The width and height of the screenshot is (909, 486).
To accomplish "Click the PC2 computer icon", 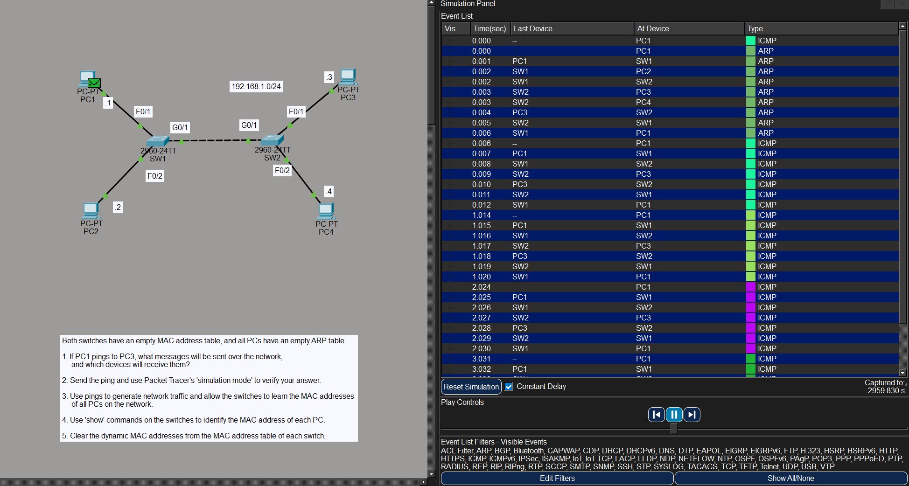I will 91,211.
